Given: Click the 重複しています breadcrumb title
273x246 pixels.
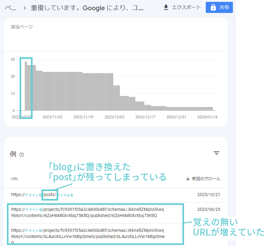Looking at the screenshot, I should [87, 8].
